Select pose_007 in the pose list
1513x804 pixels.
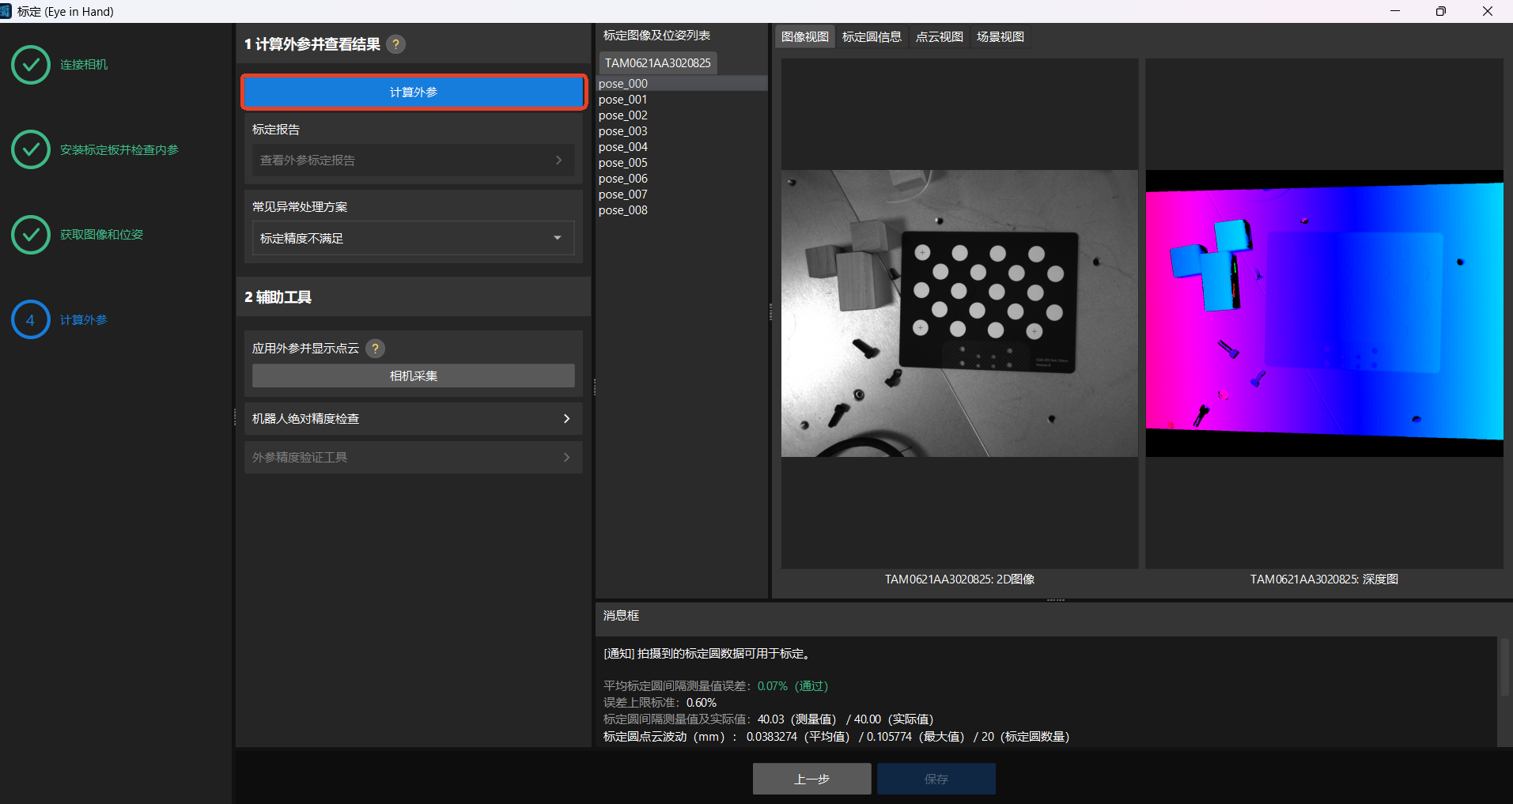623,194
